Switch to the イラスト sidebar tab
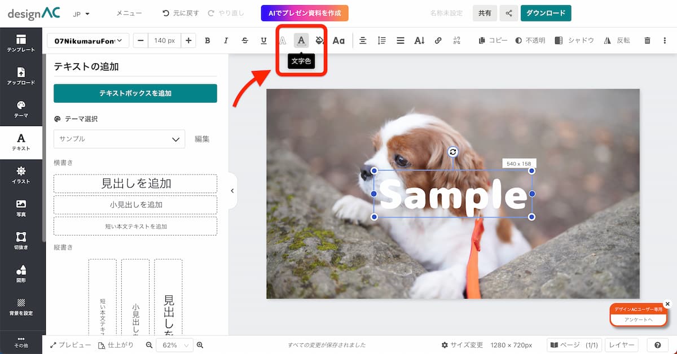Screen dimensions: 677x354 click(x=21, y=175)
